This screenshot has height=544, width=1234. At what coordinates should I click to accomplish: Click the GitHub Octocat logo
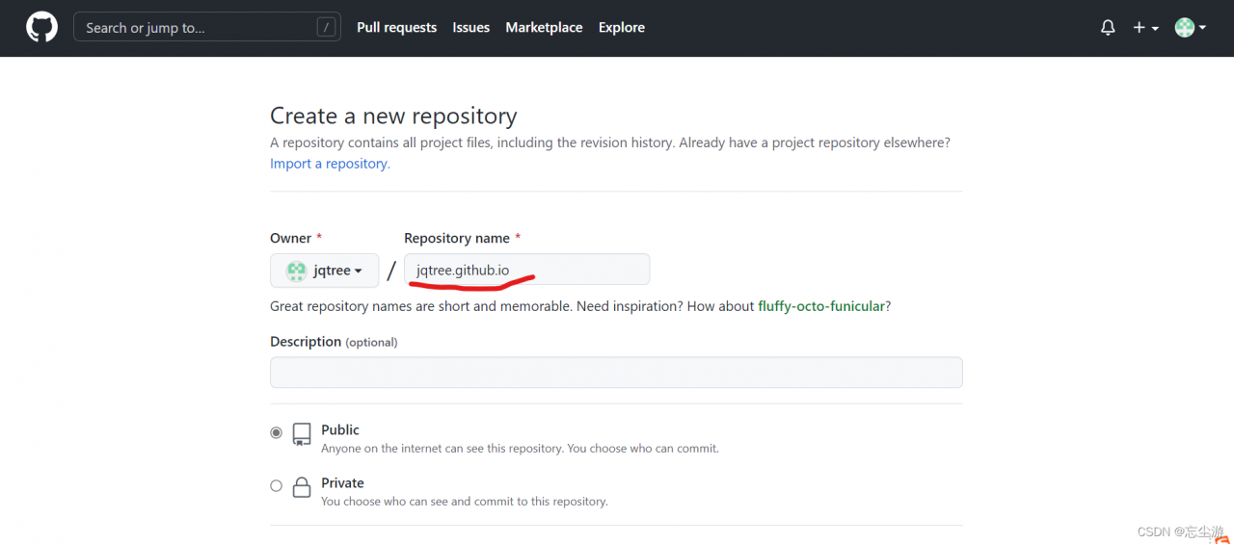point(41,27)
